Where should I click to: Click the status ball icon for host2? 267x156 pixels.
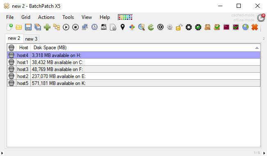click(x=11, y=76)
